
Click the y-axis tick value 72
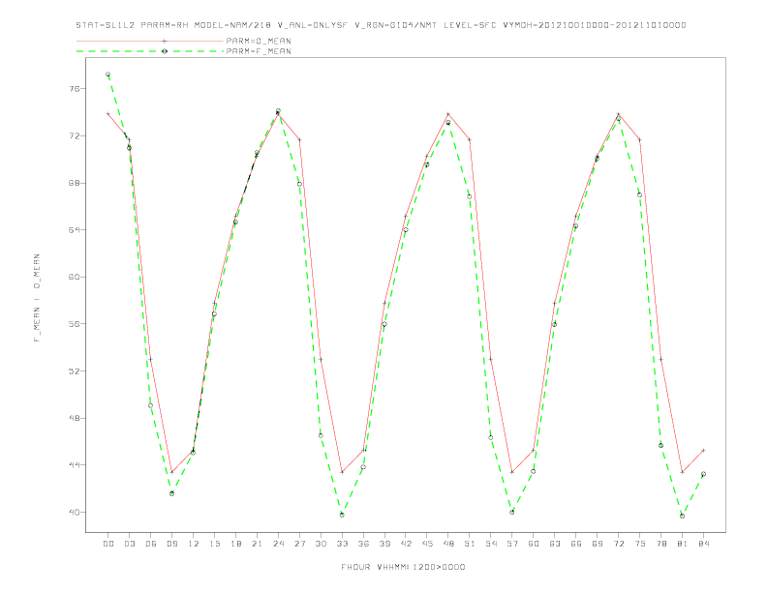point(74,135)
